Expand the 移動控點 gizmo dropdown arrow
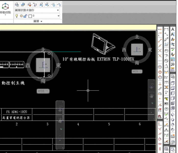The image size is (178, 153). point(5,15)
